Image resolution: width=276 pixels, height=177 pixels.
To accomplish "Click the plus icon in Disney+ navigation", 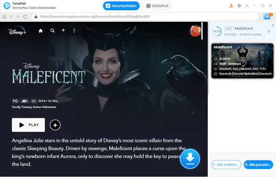I will pos(63,30).
